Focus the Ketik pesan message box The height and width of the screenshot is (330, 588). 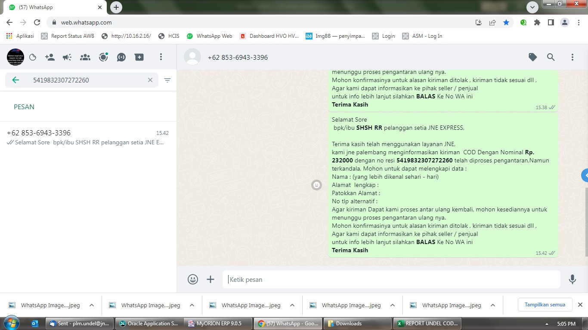point(391,279)
